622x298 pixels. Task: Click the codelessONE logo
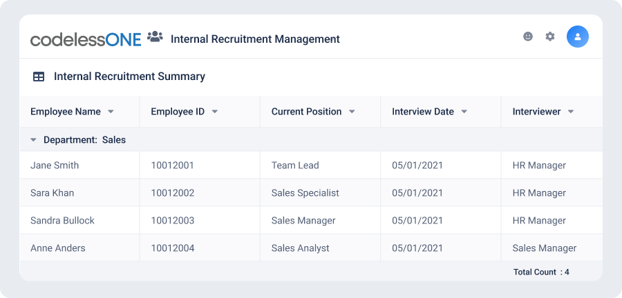(x=86, y=39)
